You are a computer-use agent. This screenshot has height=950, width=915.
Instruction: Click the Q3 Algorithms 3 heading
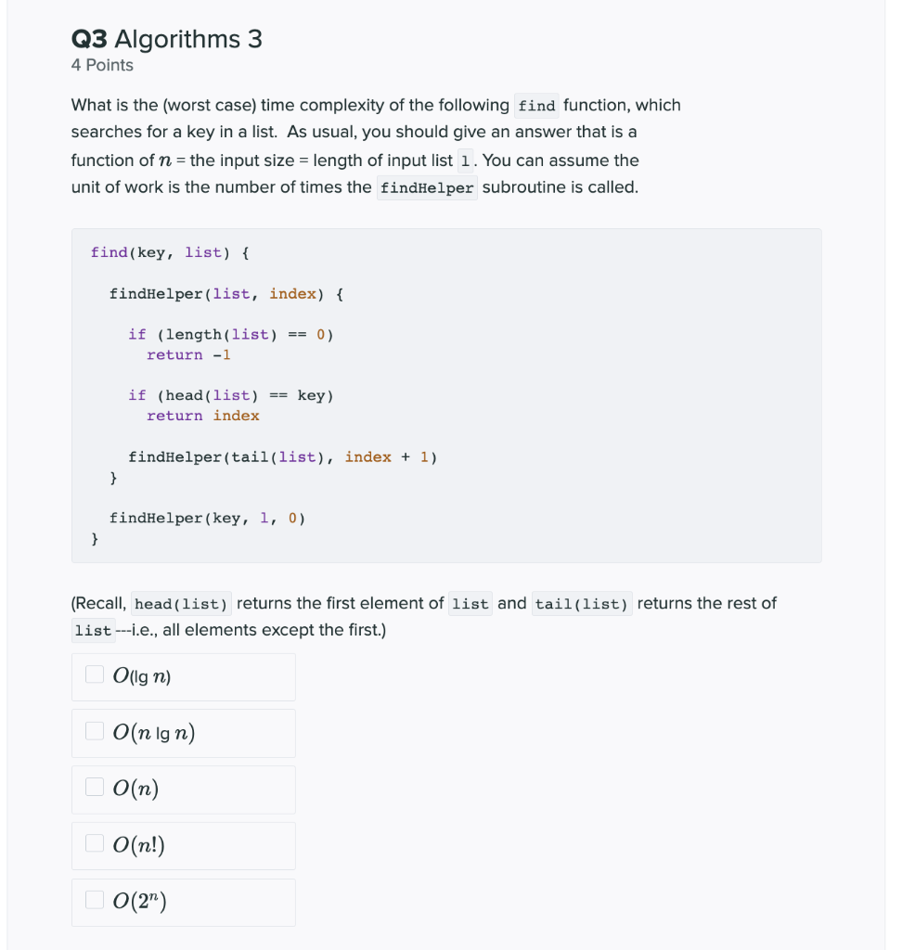click(167, 39)
